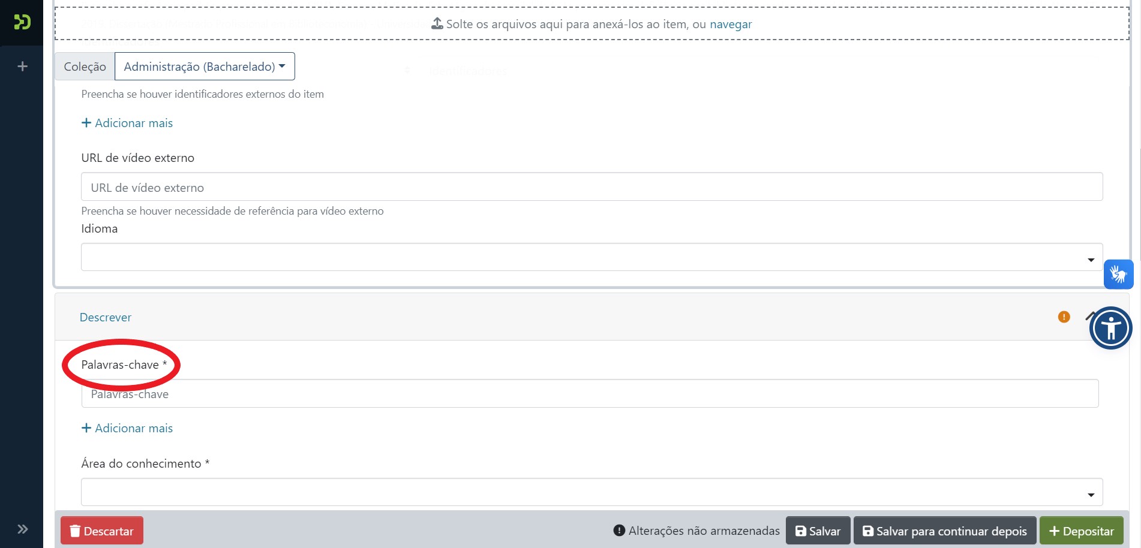Click the Descartar button
Image resolution: width=1141 pixels, height=548 pixels.
[102, 531]
